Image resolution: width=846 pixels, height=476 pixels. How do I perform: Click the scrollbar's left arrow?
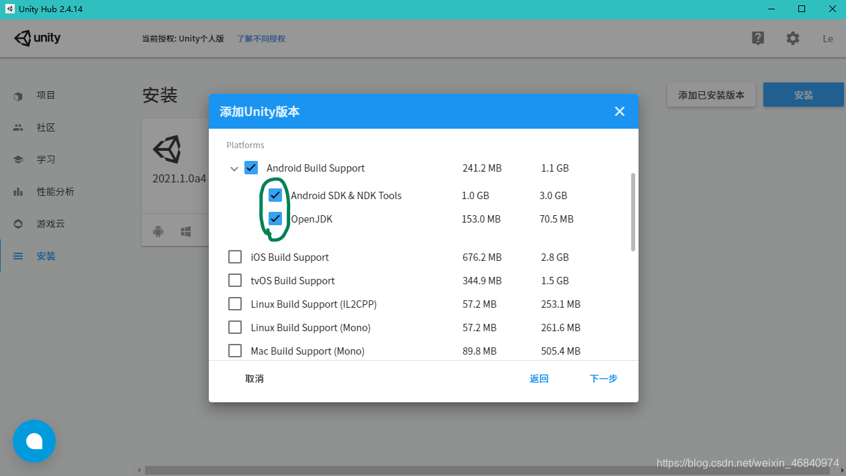click(140, 470)
